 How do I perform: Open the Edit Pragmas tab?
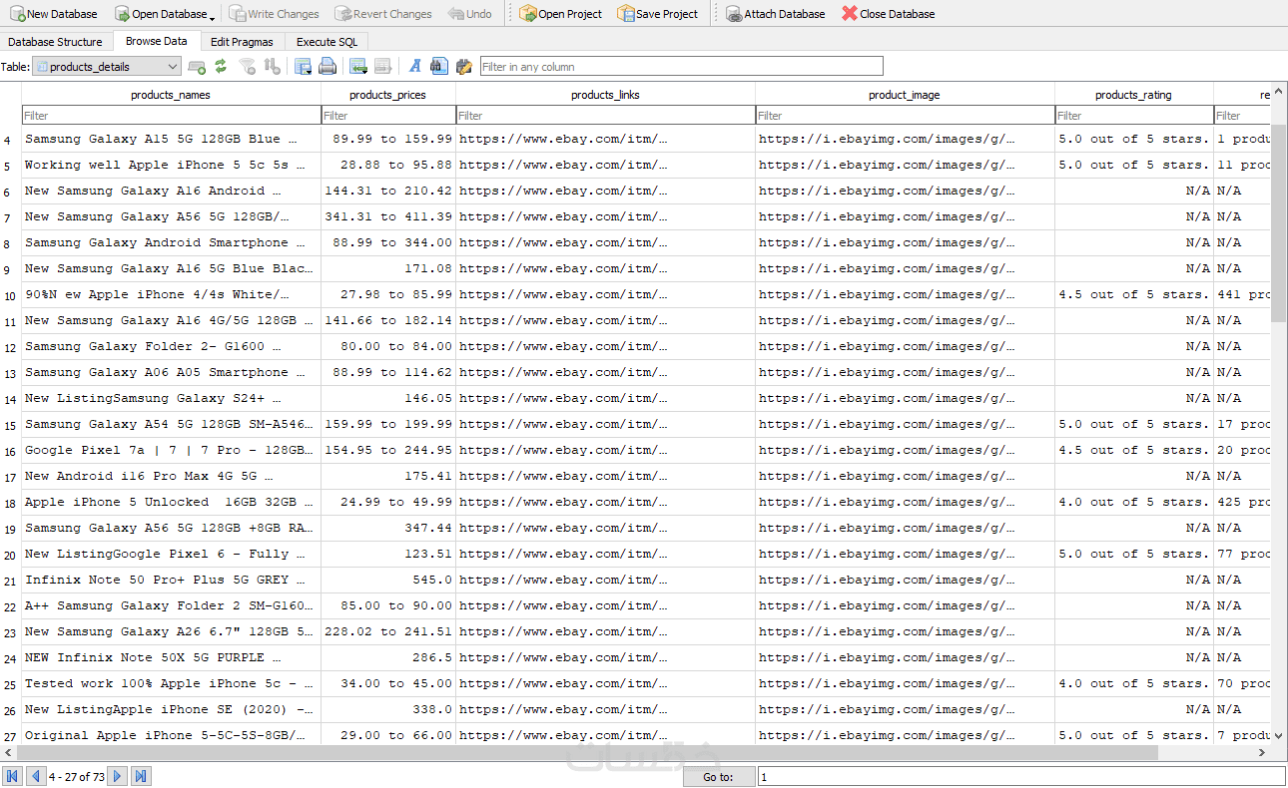coord(242,42)
